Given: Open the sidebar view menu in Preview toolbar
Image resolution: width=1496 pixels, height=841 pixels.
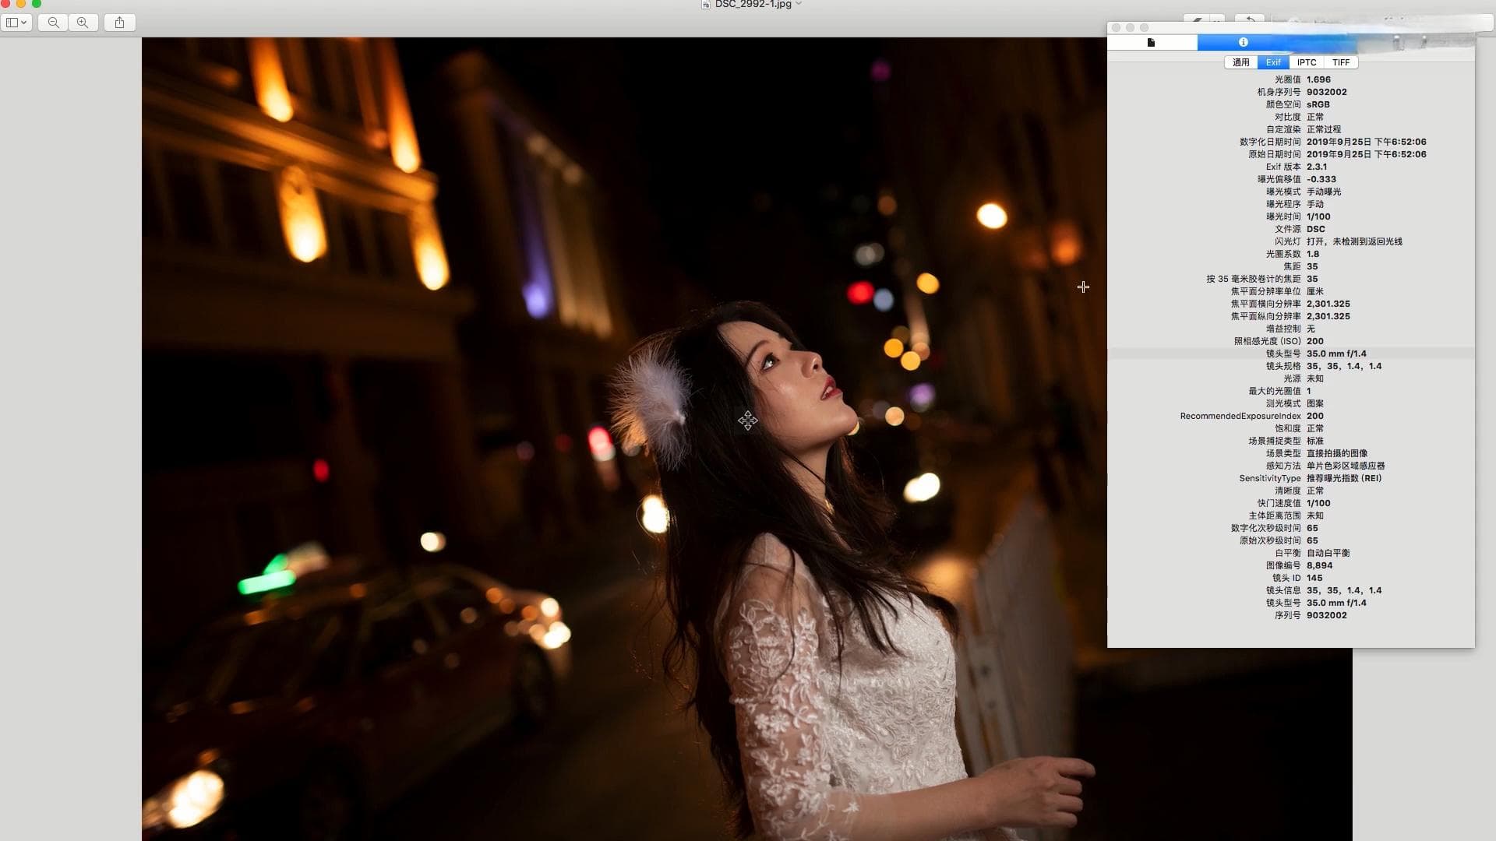Looking at the screenshot, I should point(16,23).
